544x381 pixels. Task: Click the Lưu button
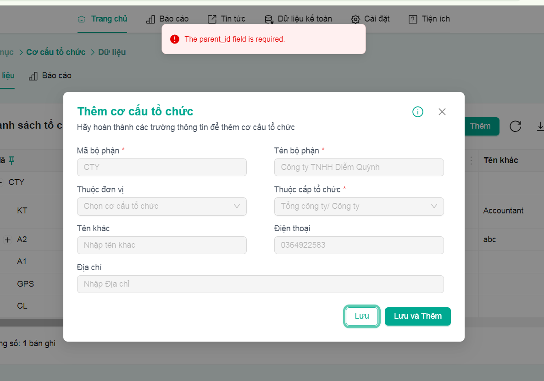(362, 316)
